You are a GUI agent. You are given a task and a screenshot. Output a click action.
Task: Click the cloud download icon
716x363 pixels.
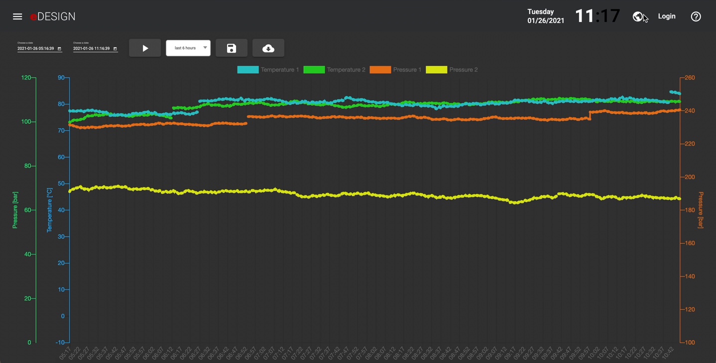[268, 48]
